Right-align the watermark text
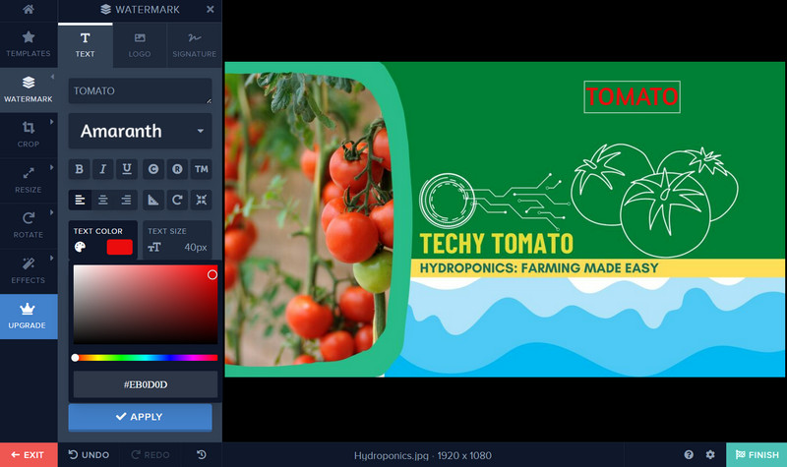This screenshot has height=467, width=787. click(127, 200)
